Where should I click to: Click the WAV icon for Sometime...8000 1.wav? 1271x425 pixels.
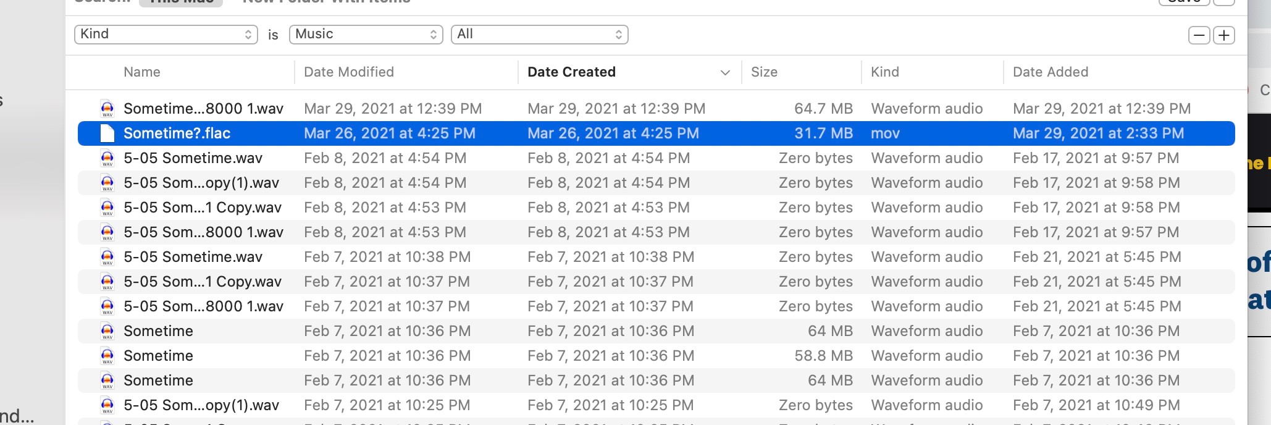click(x=107, y=109)
